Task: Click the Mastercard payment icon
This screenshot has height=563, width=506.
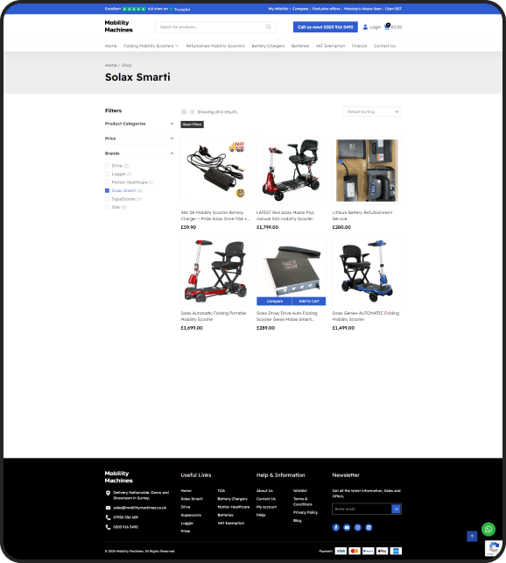Action: pos(355,551)
